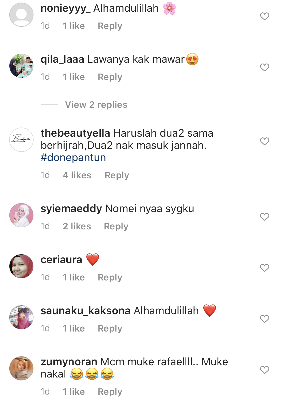This screenshot has width=286, height=409.
Task: Open ceriaura's profile avatar
Action: point(21,266)
